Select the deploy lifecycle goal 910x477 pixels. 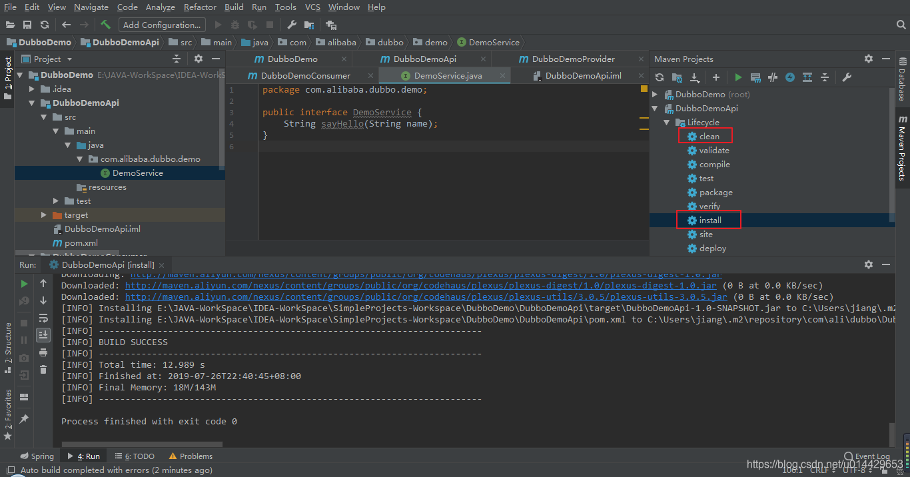tap(713, 248)
